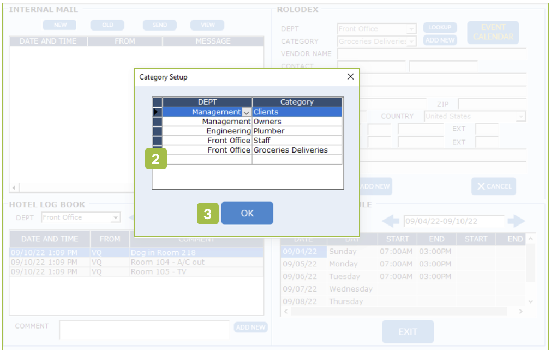Click the next week right arrow
551x352 pixels.
(x=516, y=221)
